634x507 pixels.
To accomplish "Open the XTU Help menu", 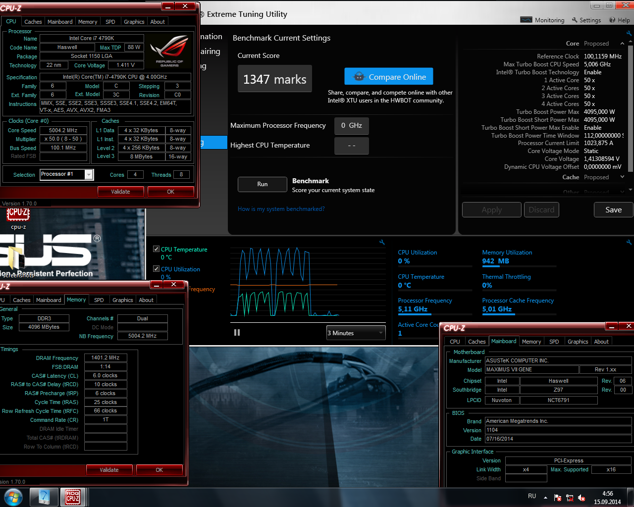I will coord(620,20).
